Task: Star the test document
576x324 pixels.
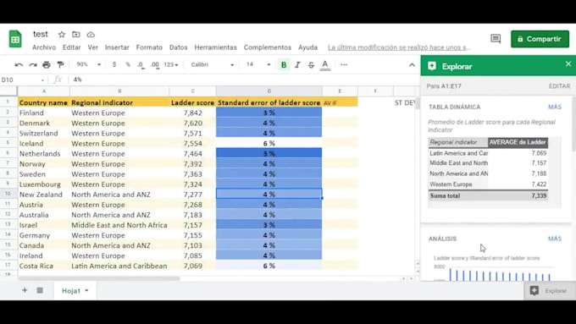Action: (61, 35)
